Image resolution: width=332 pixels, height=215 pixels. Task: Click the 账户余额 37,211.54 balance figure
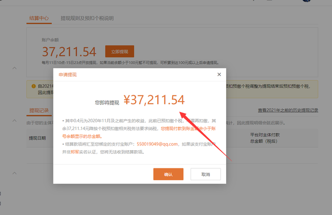pos(69,51)
